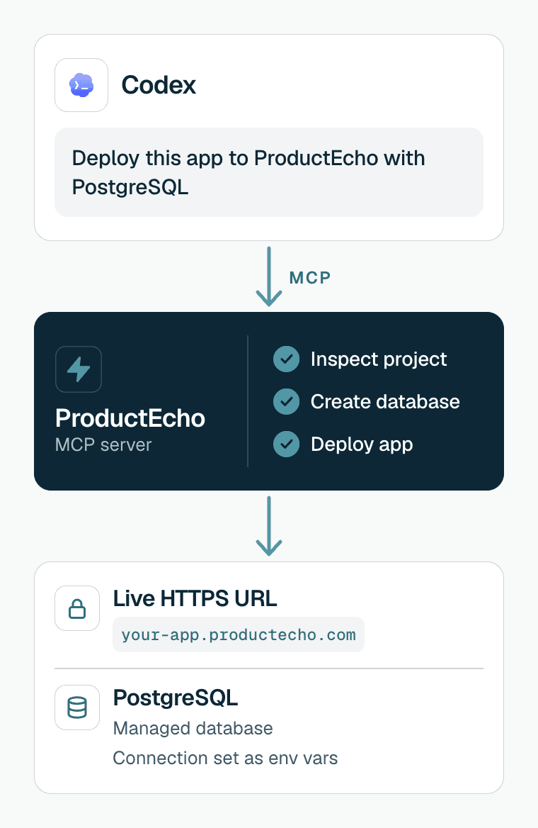Image resolution: width=538 pixels, height=828 pixels.
Task: Click 'Connection set as env vars' text
Action: [225, 759]
